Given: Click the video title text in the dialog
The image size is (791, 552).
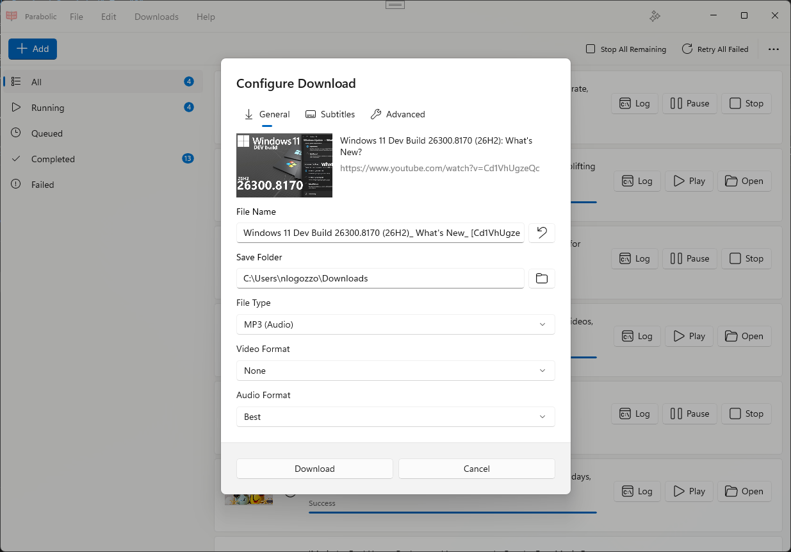Looking at the screenshot, I should point(436,146).
